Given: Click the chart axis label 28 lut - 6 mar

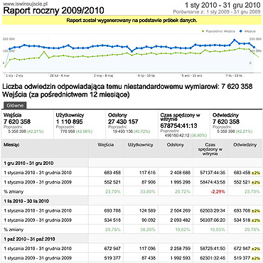Looking at the screenshot, I should point(60,76).
